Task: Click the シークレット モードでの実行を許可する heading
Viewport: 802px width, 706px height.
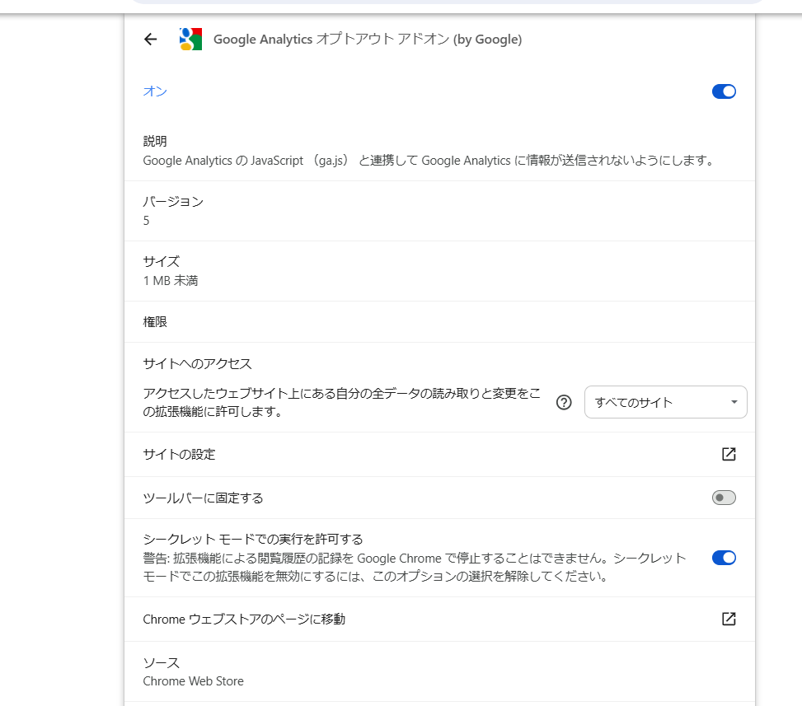Action: tap(253, 540)
